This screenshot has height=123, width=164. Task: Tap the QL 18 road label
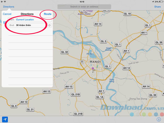127,14
